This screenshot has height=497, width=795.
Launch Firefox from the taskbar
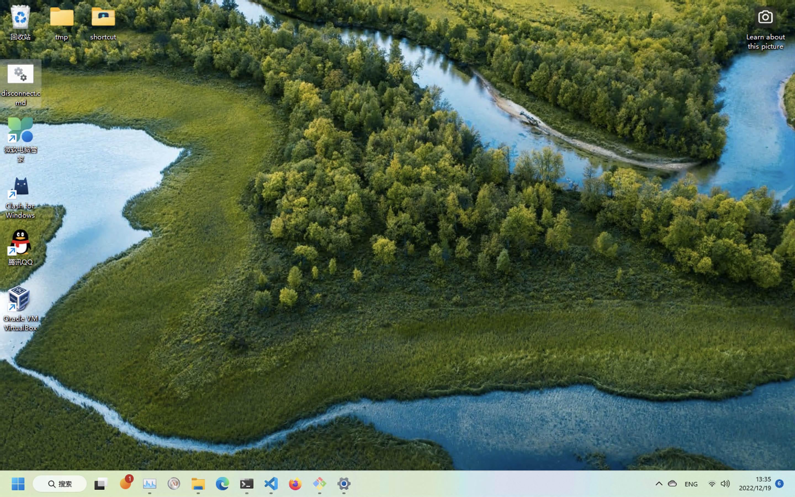pos(295,483)
